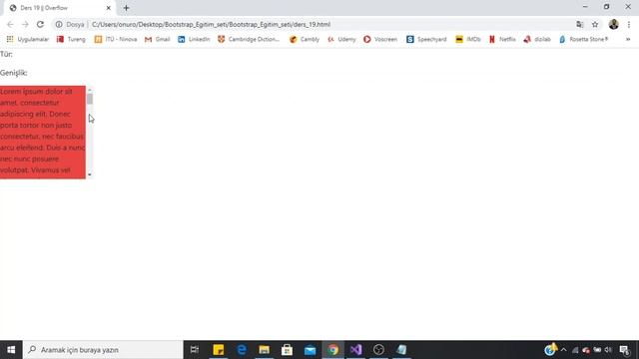The height and width of the screenshot is (359, 639).
Task: Open the LinkedIn bookmark
Action: coord(194,39)
